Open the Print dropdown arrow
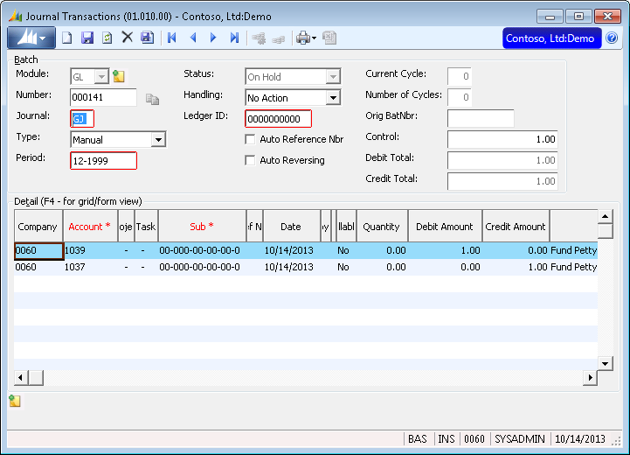This screenshot has width=630, height=455. 315,38
